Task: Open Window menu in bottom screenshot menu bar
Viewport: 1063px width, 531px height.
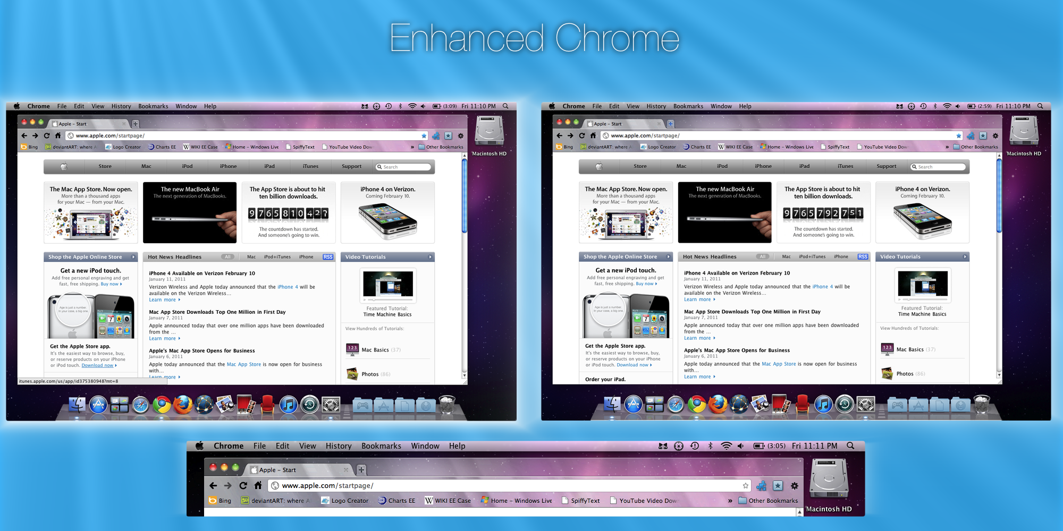Action: (425, 446)
